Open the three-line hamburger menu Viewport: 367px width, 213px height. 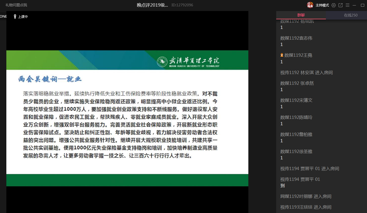pyautogui.click(x=347, y=5)
